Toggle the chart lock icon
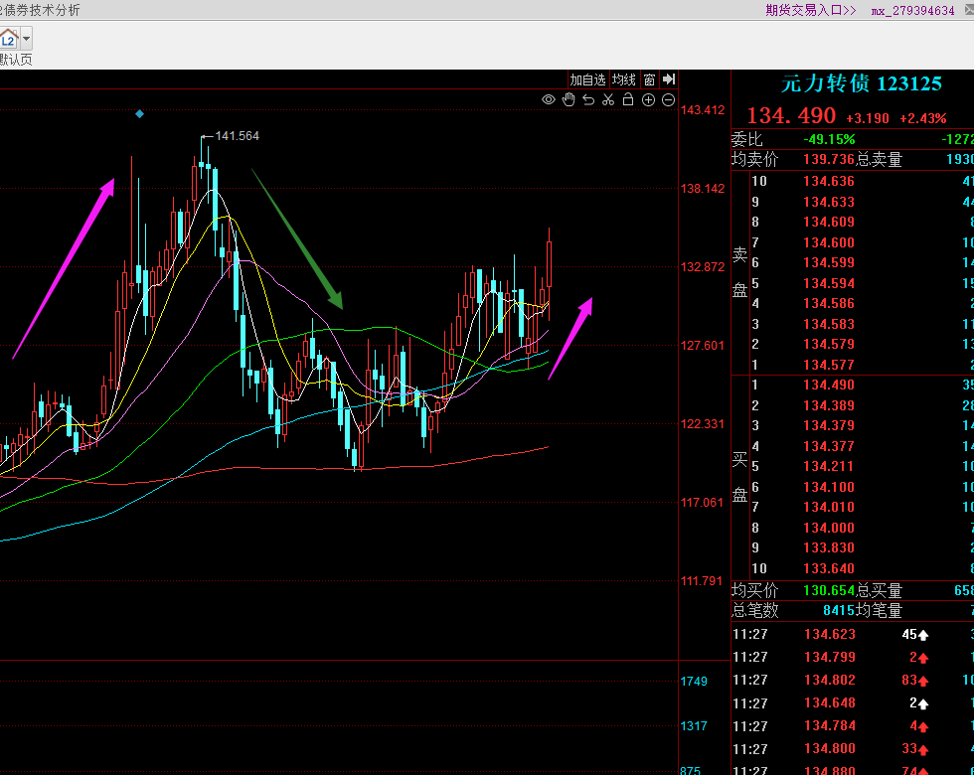Viewport: 974px width, 775px height. [628, 99]
